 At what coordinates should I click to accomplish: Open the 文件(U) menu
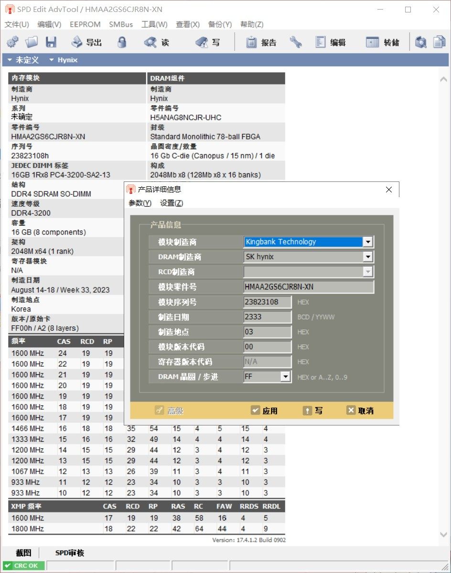click(17, 24)
